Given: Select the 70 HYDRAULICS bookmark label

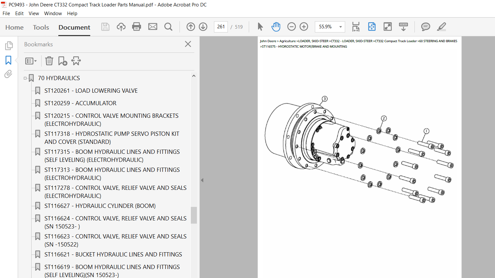Looking at the screenshot, I should (59, 78).
